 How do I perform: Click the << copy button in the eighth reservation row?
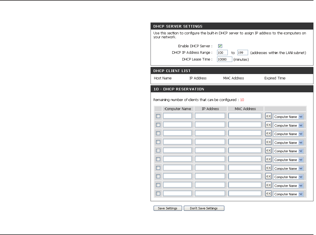268,176
